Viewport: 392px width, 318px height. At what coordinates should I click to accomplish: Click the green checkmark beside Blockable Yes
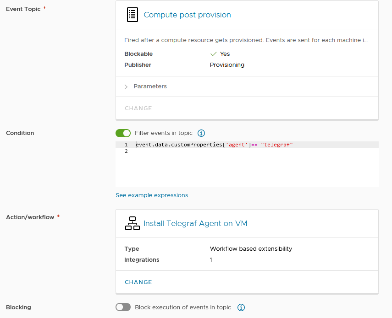coord(213,54)
